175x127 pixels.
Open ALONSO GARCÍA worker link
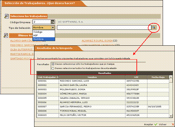tap(21, 41)
